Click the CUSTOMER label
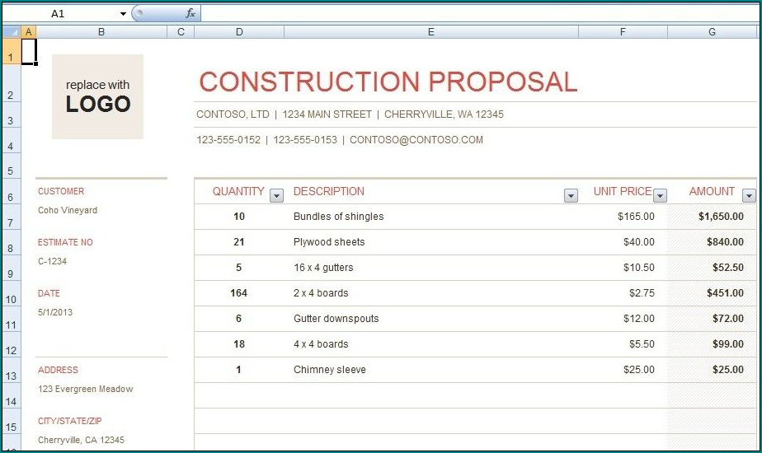Image resolution: width=762 pixels, height=453 pixels. click(61, 191)
